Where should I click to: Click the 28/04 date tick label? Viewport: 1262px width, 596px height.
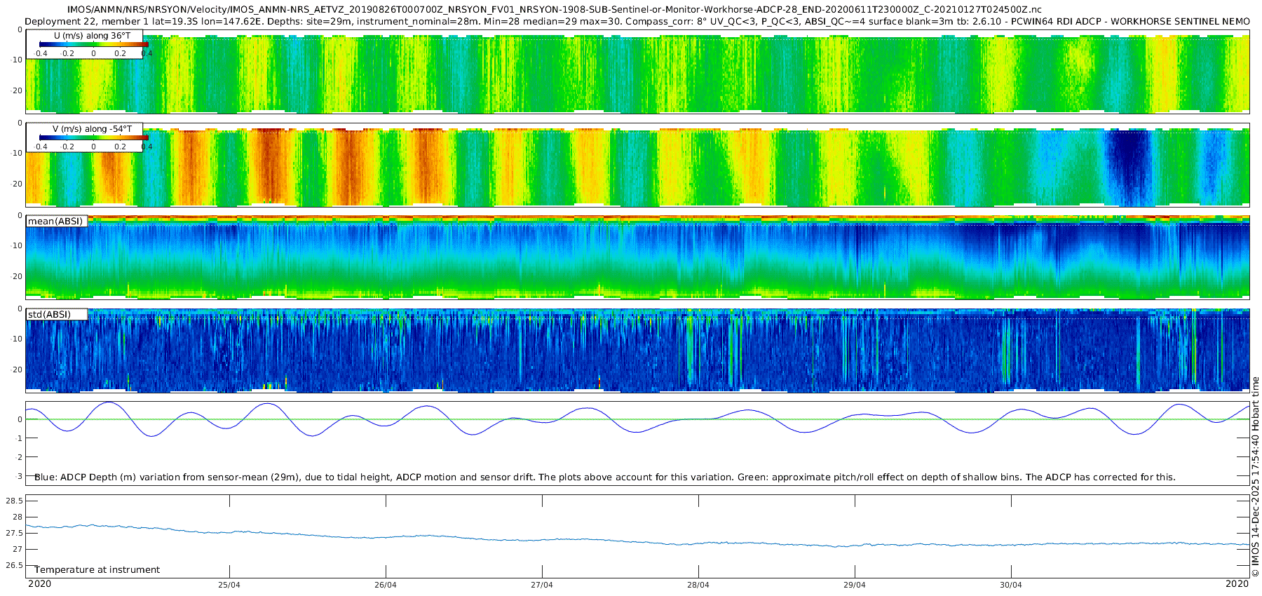click(x=698, y=585)
